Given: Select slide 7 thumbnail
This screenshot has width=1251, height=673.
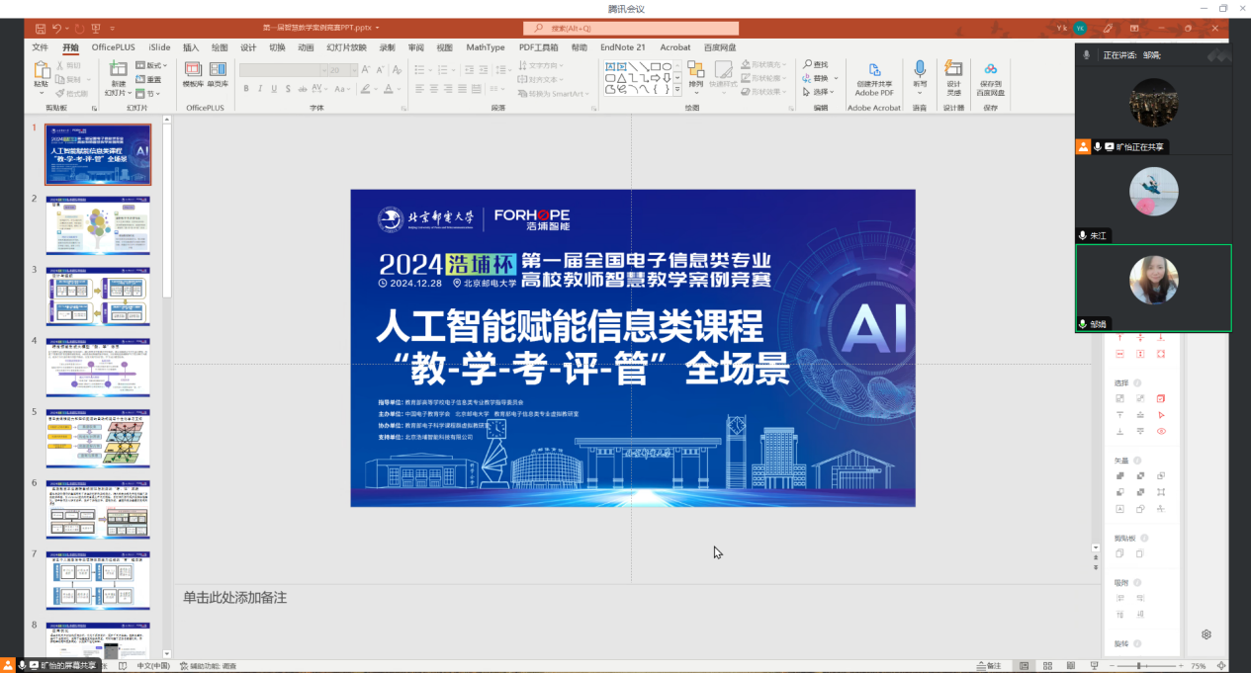Looking at the screenshot, I should [98, 581].
